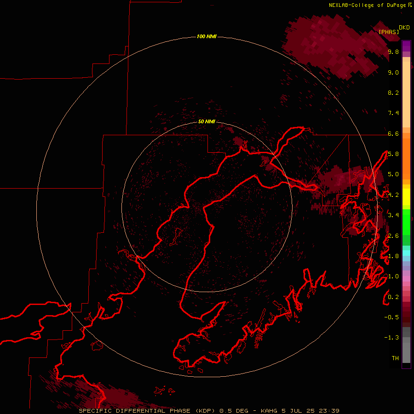Click the 6.6 scale value

point(393,133)
